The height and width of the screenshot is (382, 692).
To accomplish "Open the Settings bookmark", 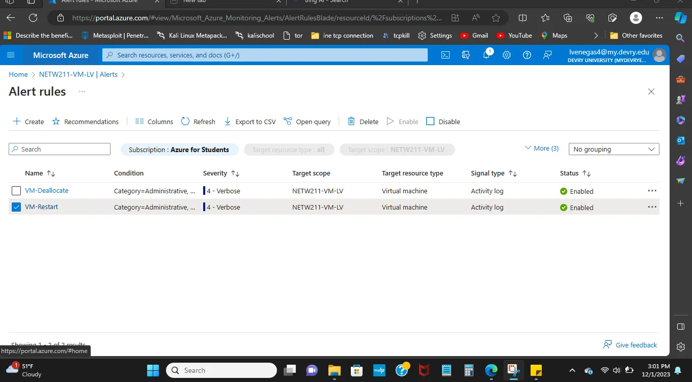I will [435, 36].
